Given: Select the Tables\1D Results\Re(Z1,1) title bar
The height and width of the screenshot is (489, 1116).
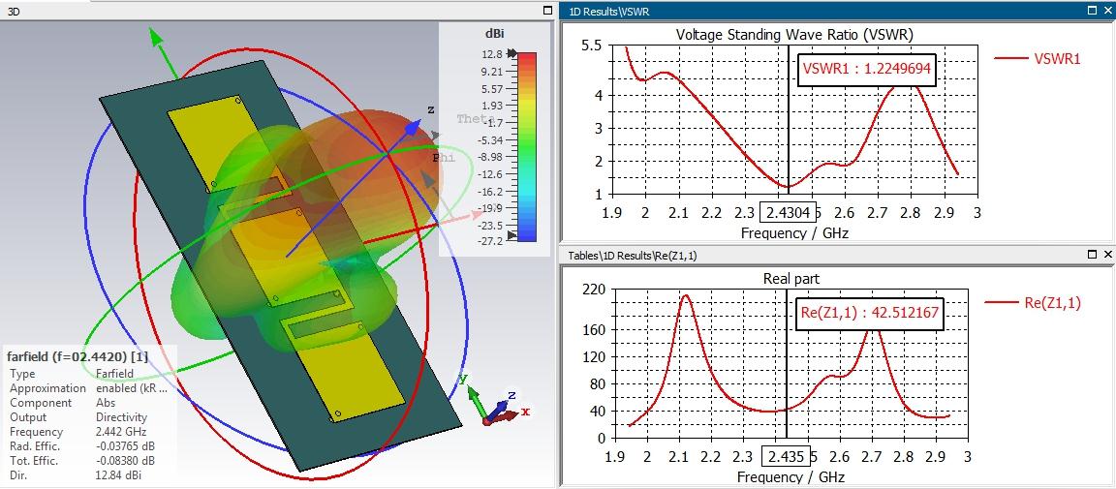Looking at the screenshot, I should click(838, 254).
